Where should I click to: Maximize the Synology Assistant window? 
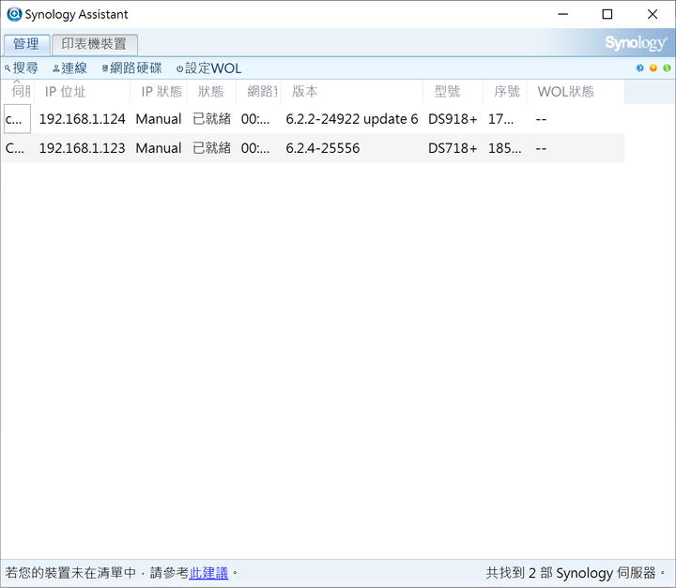(x=607, y=14)
